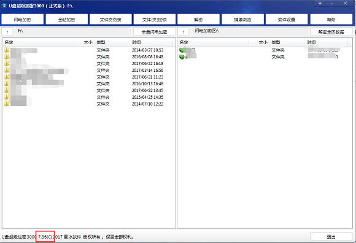This screenshot has height=243, width=356.
Task: Click 文件夹 type in 2017/03/14 row
Action: point(103,70)
